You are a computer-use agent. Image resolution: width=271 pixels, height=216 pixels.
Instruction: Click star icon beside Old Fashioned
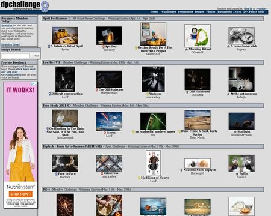click(x=187, y=92)
